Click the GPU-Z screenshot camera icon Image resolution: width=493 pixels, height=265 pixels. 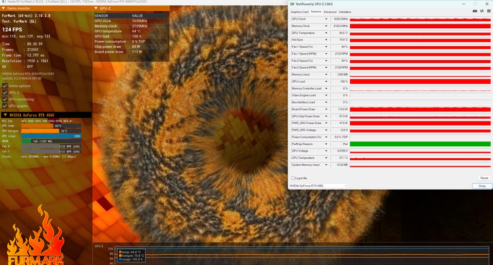point(475,11)
